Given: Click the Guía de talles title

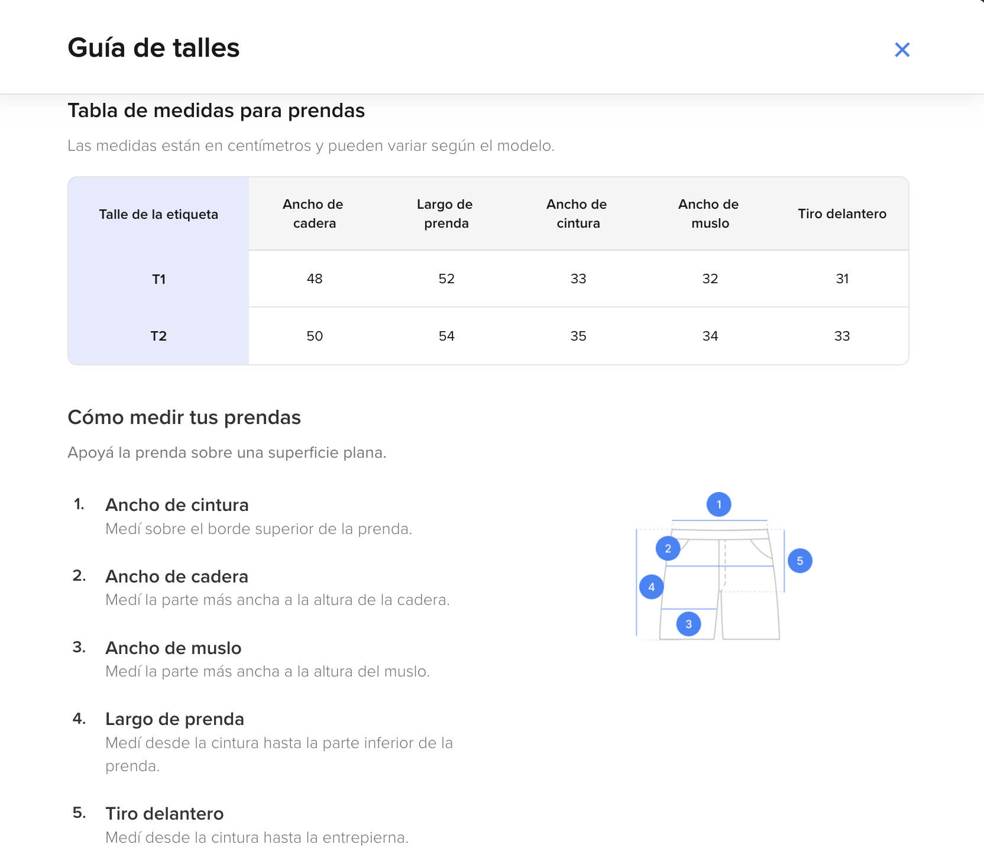Looking at the screenshot, I should tap(154, 48).
